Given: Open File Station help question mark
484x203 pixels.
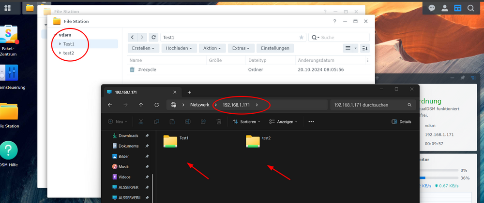Looking at the screenshot, I should tap(334, 21).
